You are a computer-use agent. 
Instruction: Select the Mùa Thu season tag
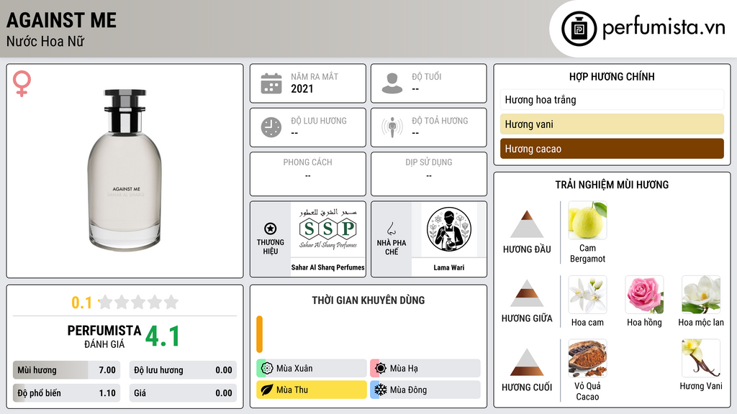312,390
